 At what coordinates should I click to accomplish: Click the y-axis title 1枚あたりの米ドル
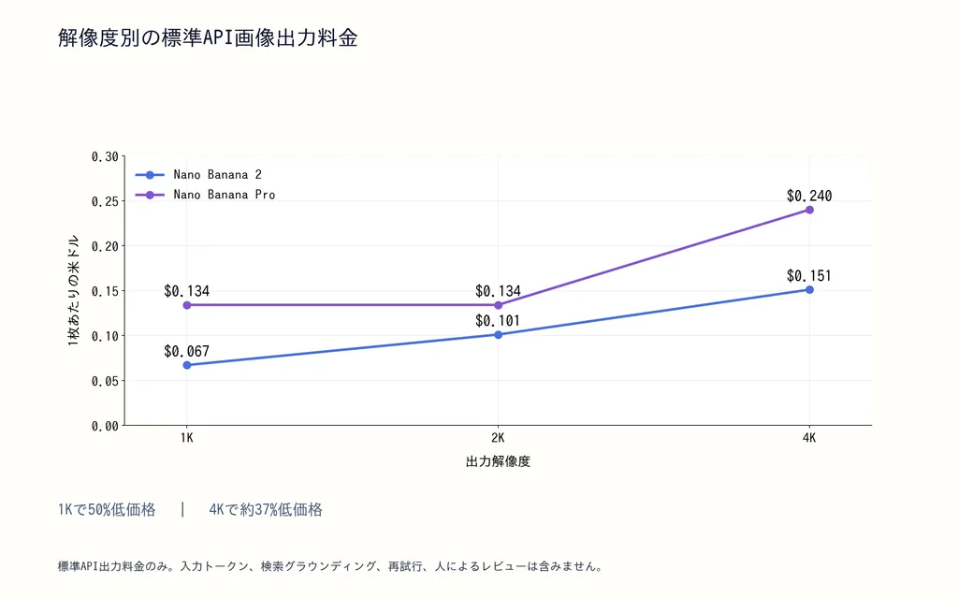(x=73, y=290)
